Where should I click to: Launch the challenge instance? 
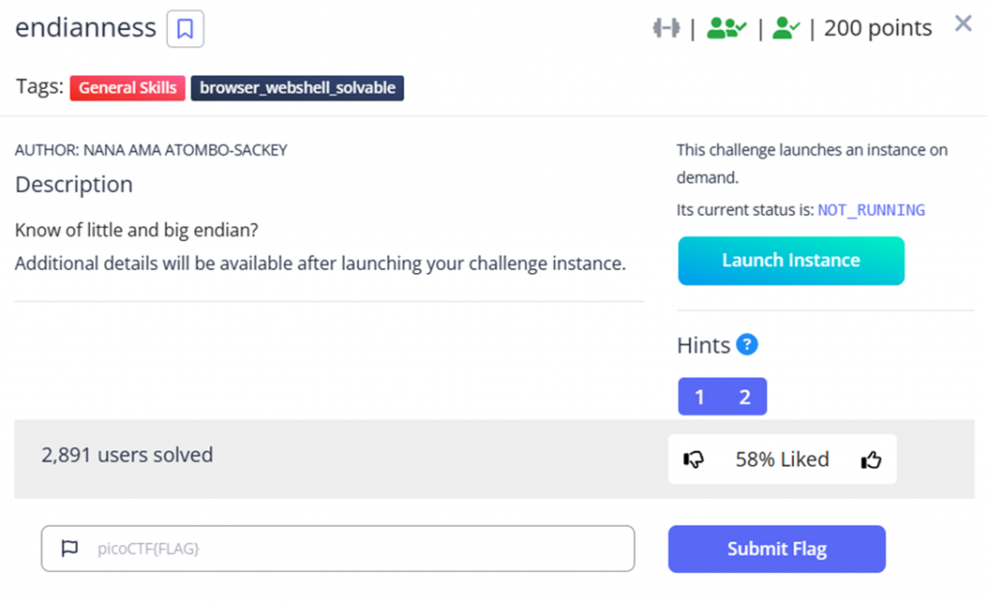tap(790, 260)
